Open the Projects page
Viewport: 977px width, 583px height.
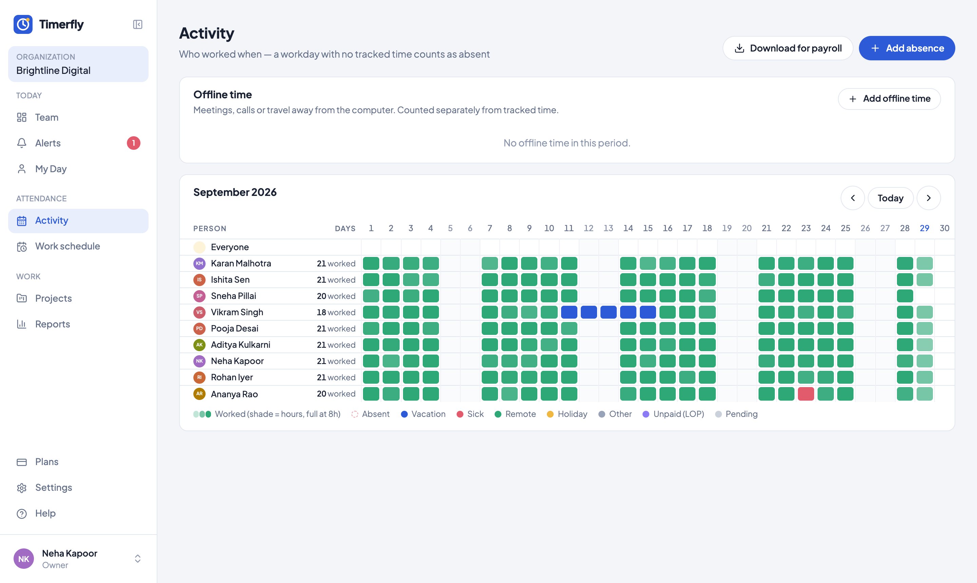pos(78,299)
